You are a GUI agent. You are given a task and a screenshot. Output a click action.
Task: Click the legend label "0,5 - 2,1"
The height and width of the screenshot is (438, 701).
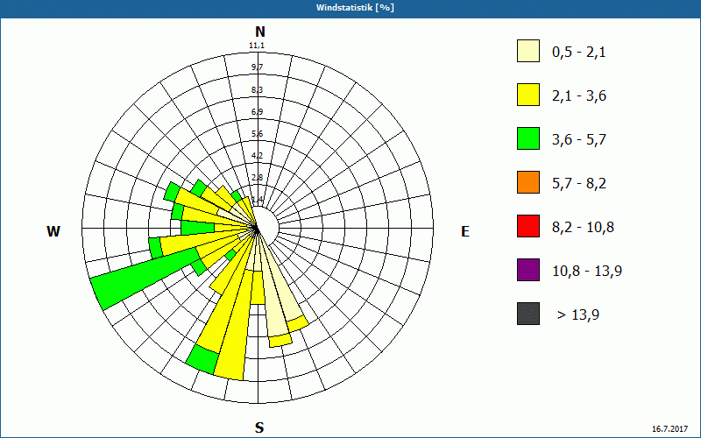point(579,53)
